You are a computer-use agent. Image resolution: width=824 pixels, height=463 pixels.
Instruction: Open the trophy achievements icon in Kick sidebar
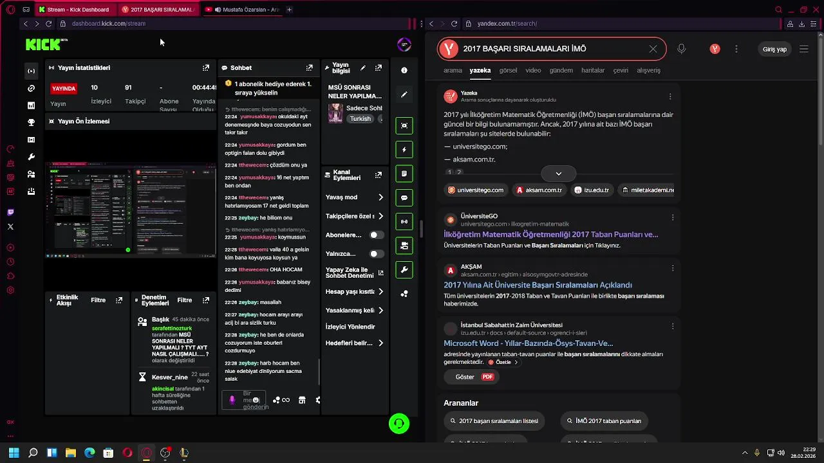point(30,123)
